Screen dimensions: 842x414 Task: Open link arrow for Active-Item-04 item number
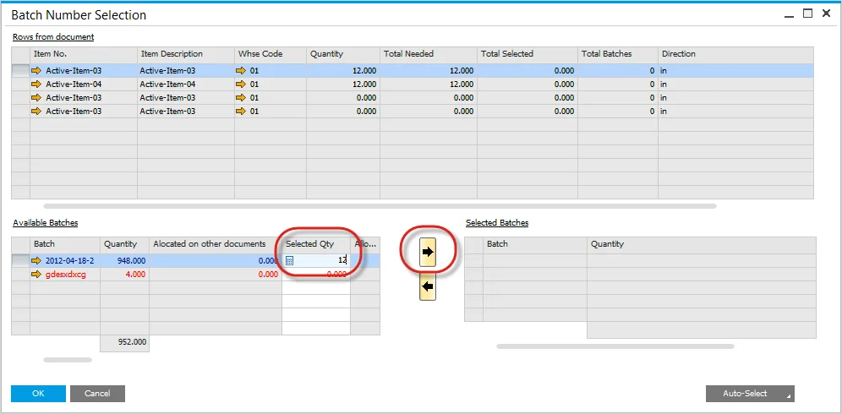pyautogui.click(x=36, y=84)
